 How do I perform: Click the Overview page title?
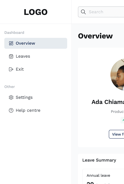click(95, 36)
